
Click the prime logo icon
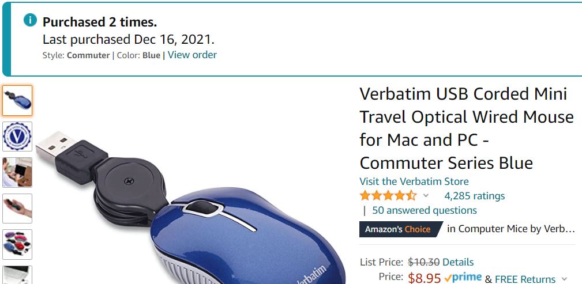(463, 277)
